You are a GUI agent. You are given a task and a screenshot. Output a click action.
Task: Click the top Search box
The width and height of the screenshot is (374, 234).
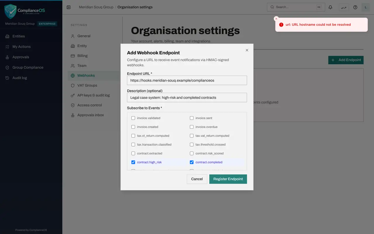click(x=296, y=7)
